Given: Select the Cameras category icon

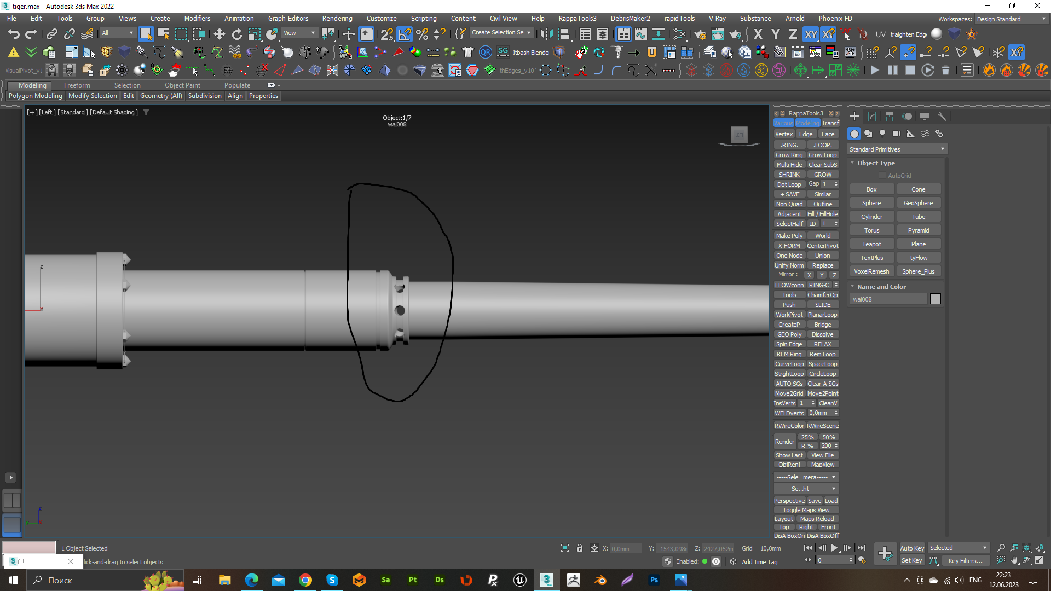Looking at the screenshot, I should (x=897, y=134).
